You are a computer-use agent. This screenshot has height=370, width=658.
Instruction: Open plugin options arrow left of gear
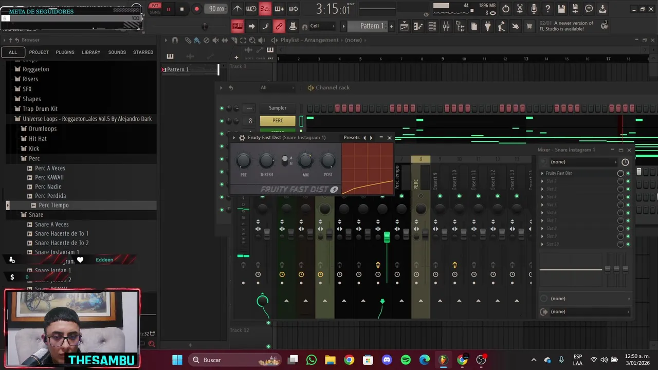pos(234,138)
